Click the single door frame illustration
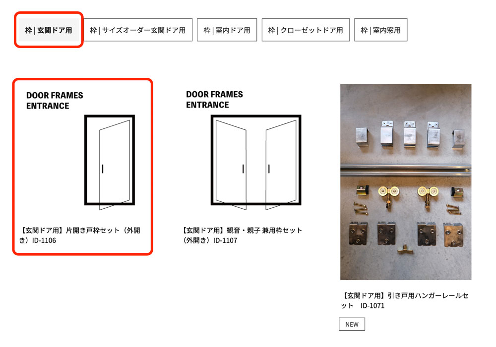Viewport: 496px width, 347px height. tap(110, 162)
